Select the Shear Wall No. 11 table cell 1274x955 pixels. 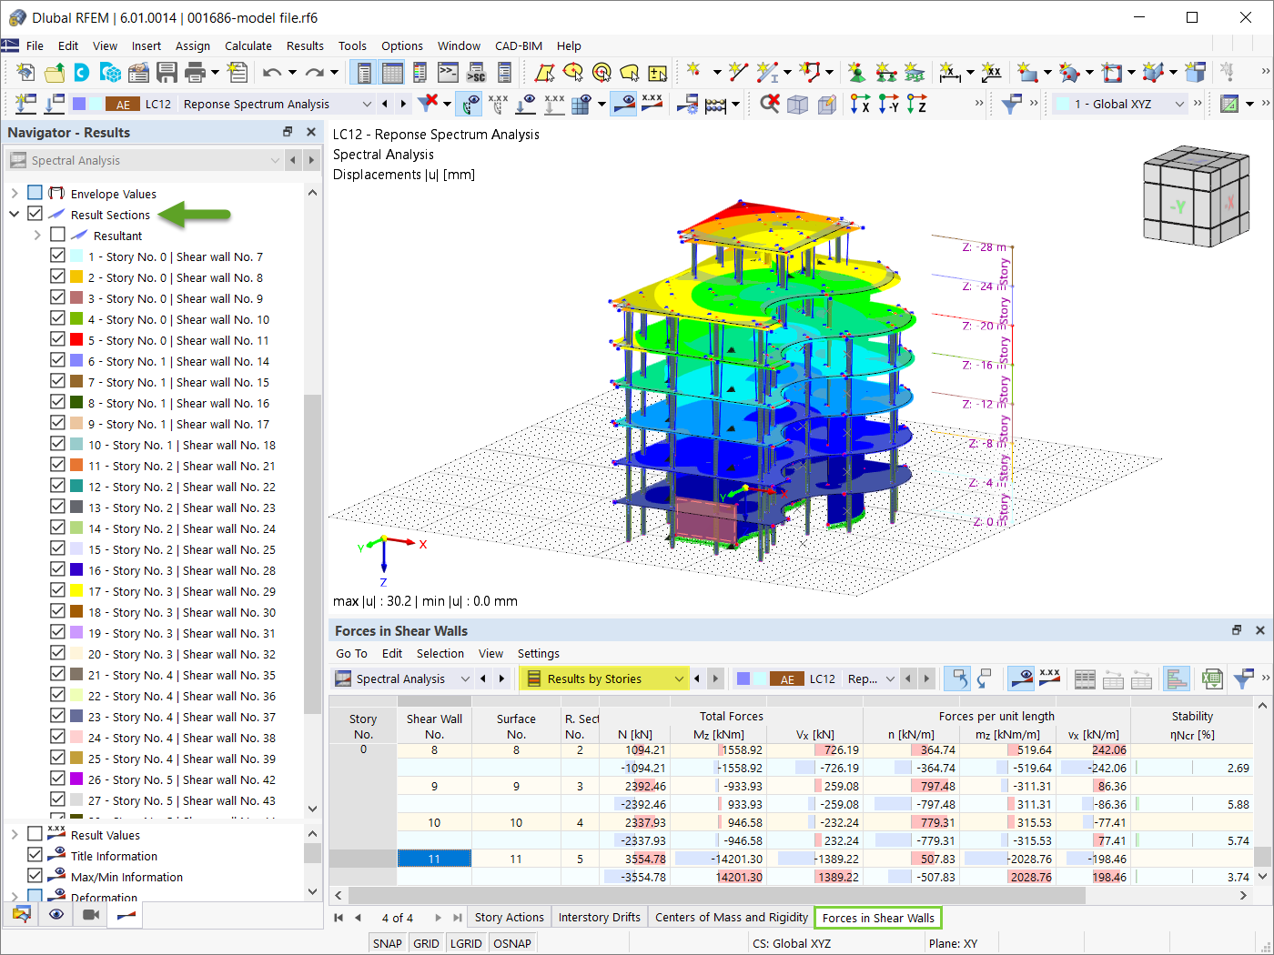click(x=434, y=859)
